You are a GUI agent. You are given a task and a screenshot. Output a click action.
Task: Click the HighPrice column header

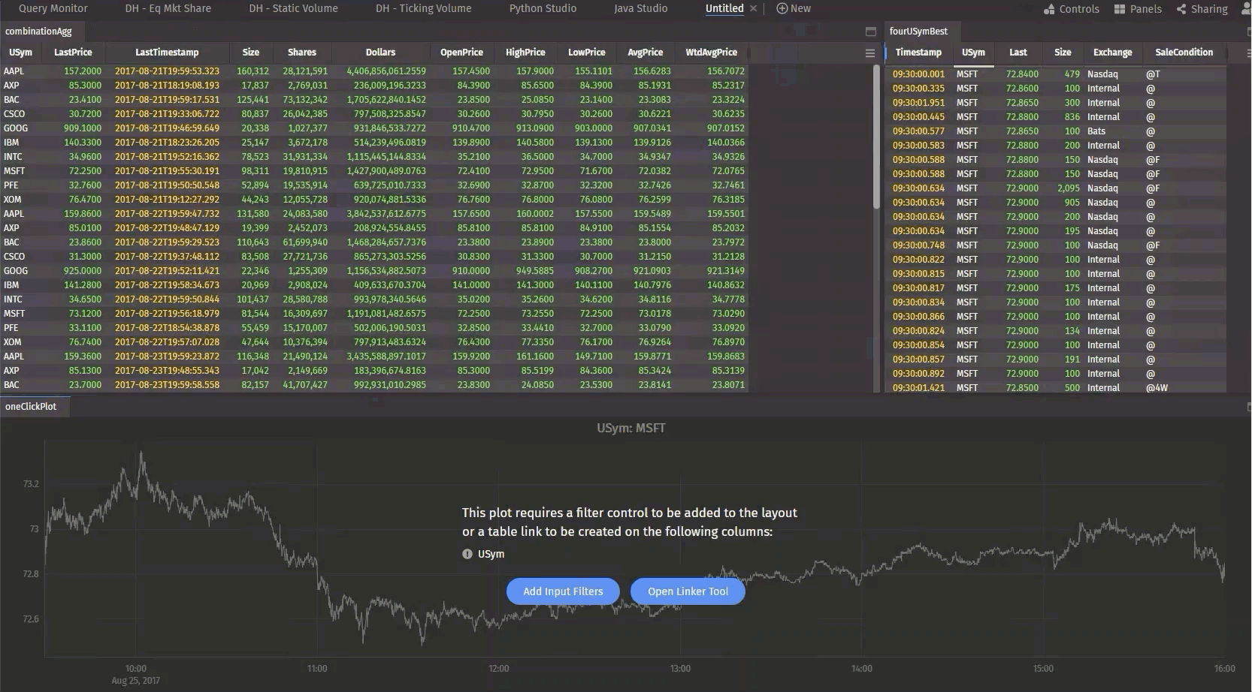[x=525, y=53]
